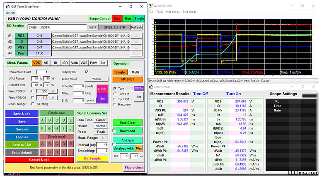Click the Data Clear button
This screenshot has height=178, width=322.
tap(128, 123)
